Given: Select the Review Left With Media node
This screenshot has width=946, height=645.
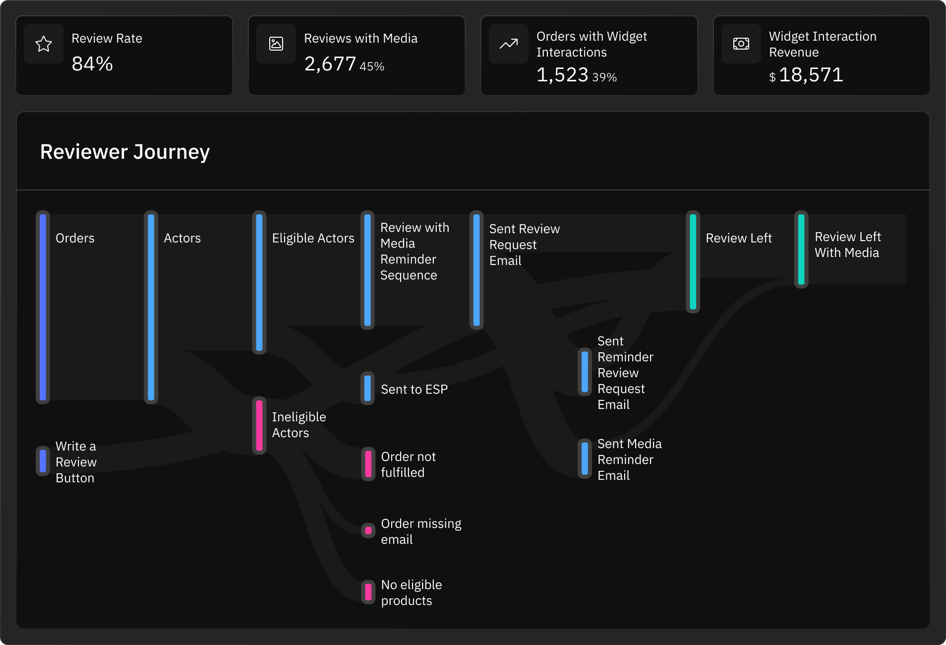Looking at the screenshot, I should tap(801, 249).
